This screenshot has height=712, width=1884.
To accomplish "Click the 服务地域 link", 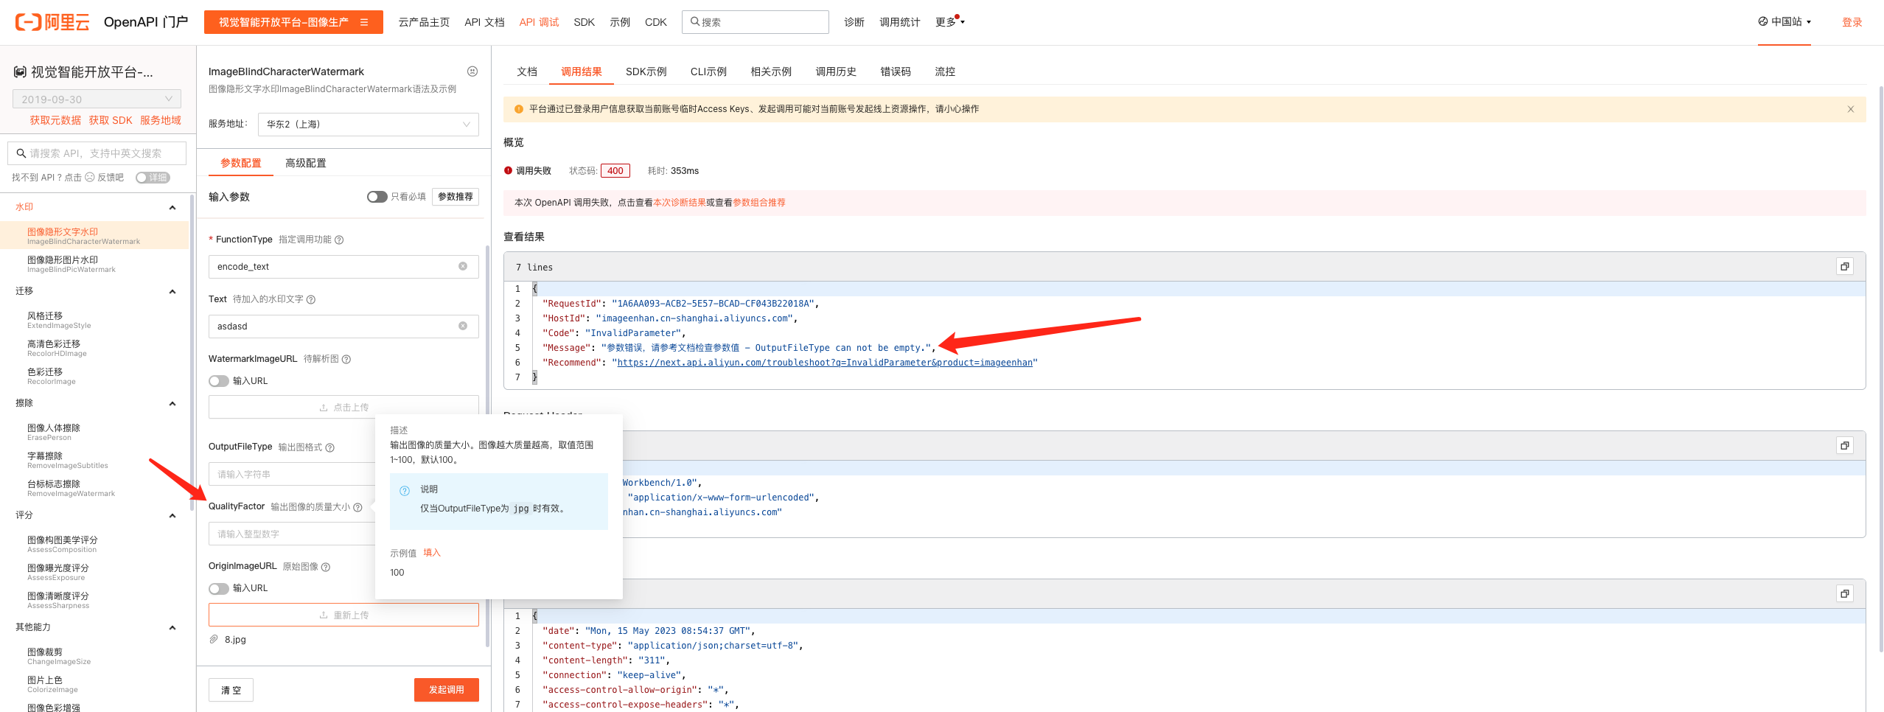I will [161, 120].
